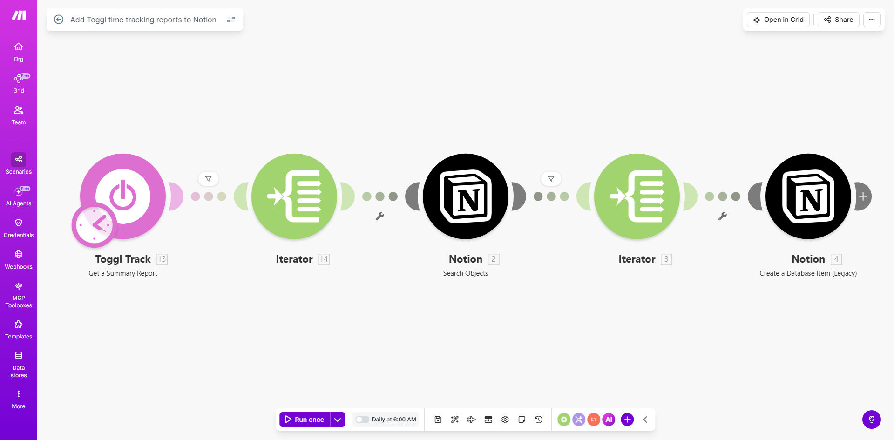Click Open in Grid
This screenshot has width=894, height=440.
(x=779, y=20)
